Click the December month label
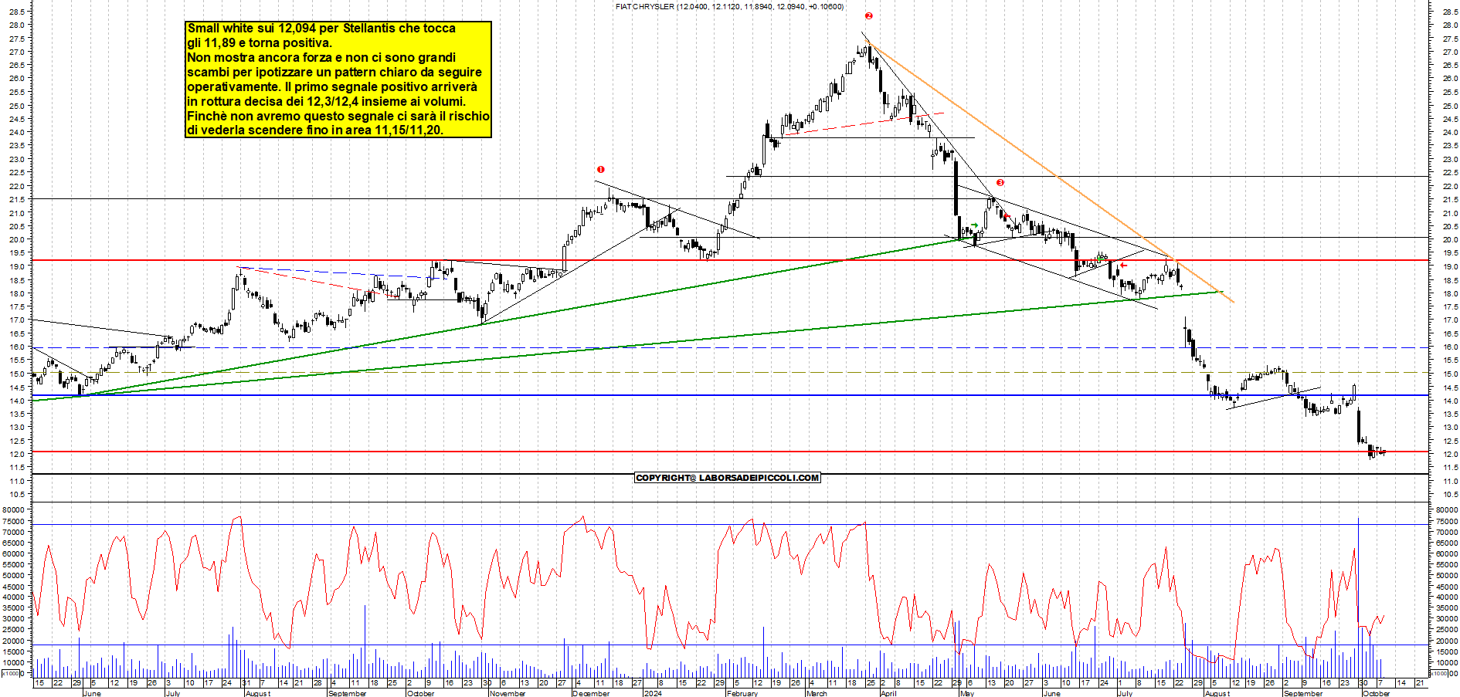This screenshot has width=1460, height=697. coord(591,693)
